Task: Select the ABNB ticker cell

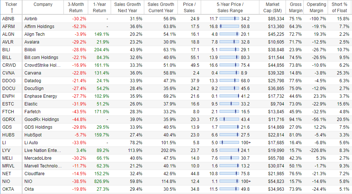Action: (8, 19)
